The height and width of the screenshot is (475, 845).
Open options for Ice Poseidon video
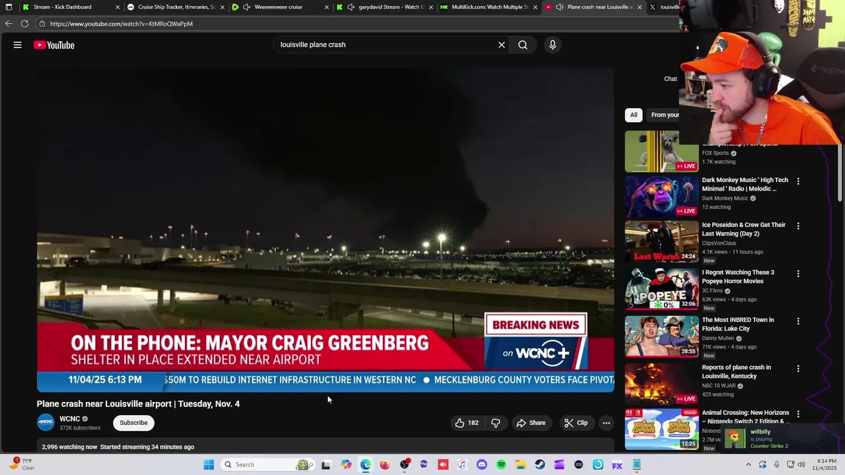click(x=798, y=226)
